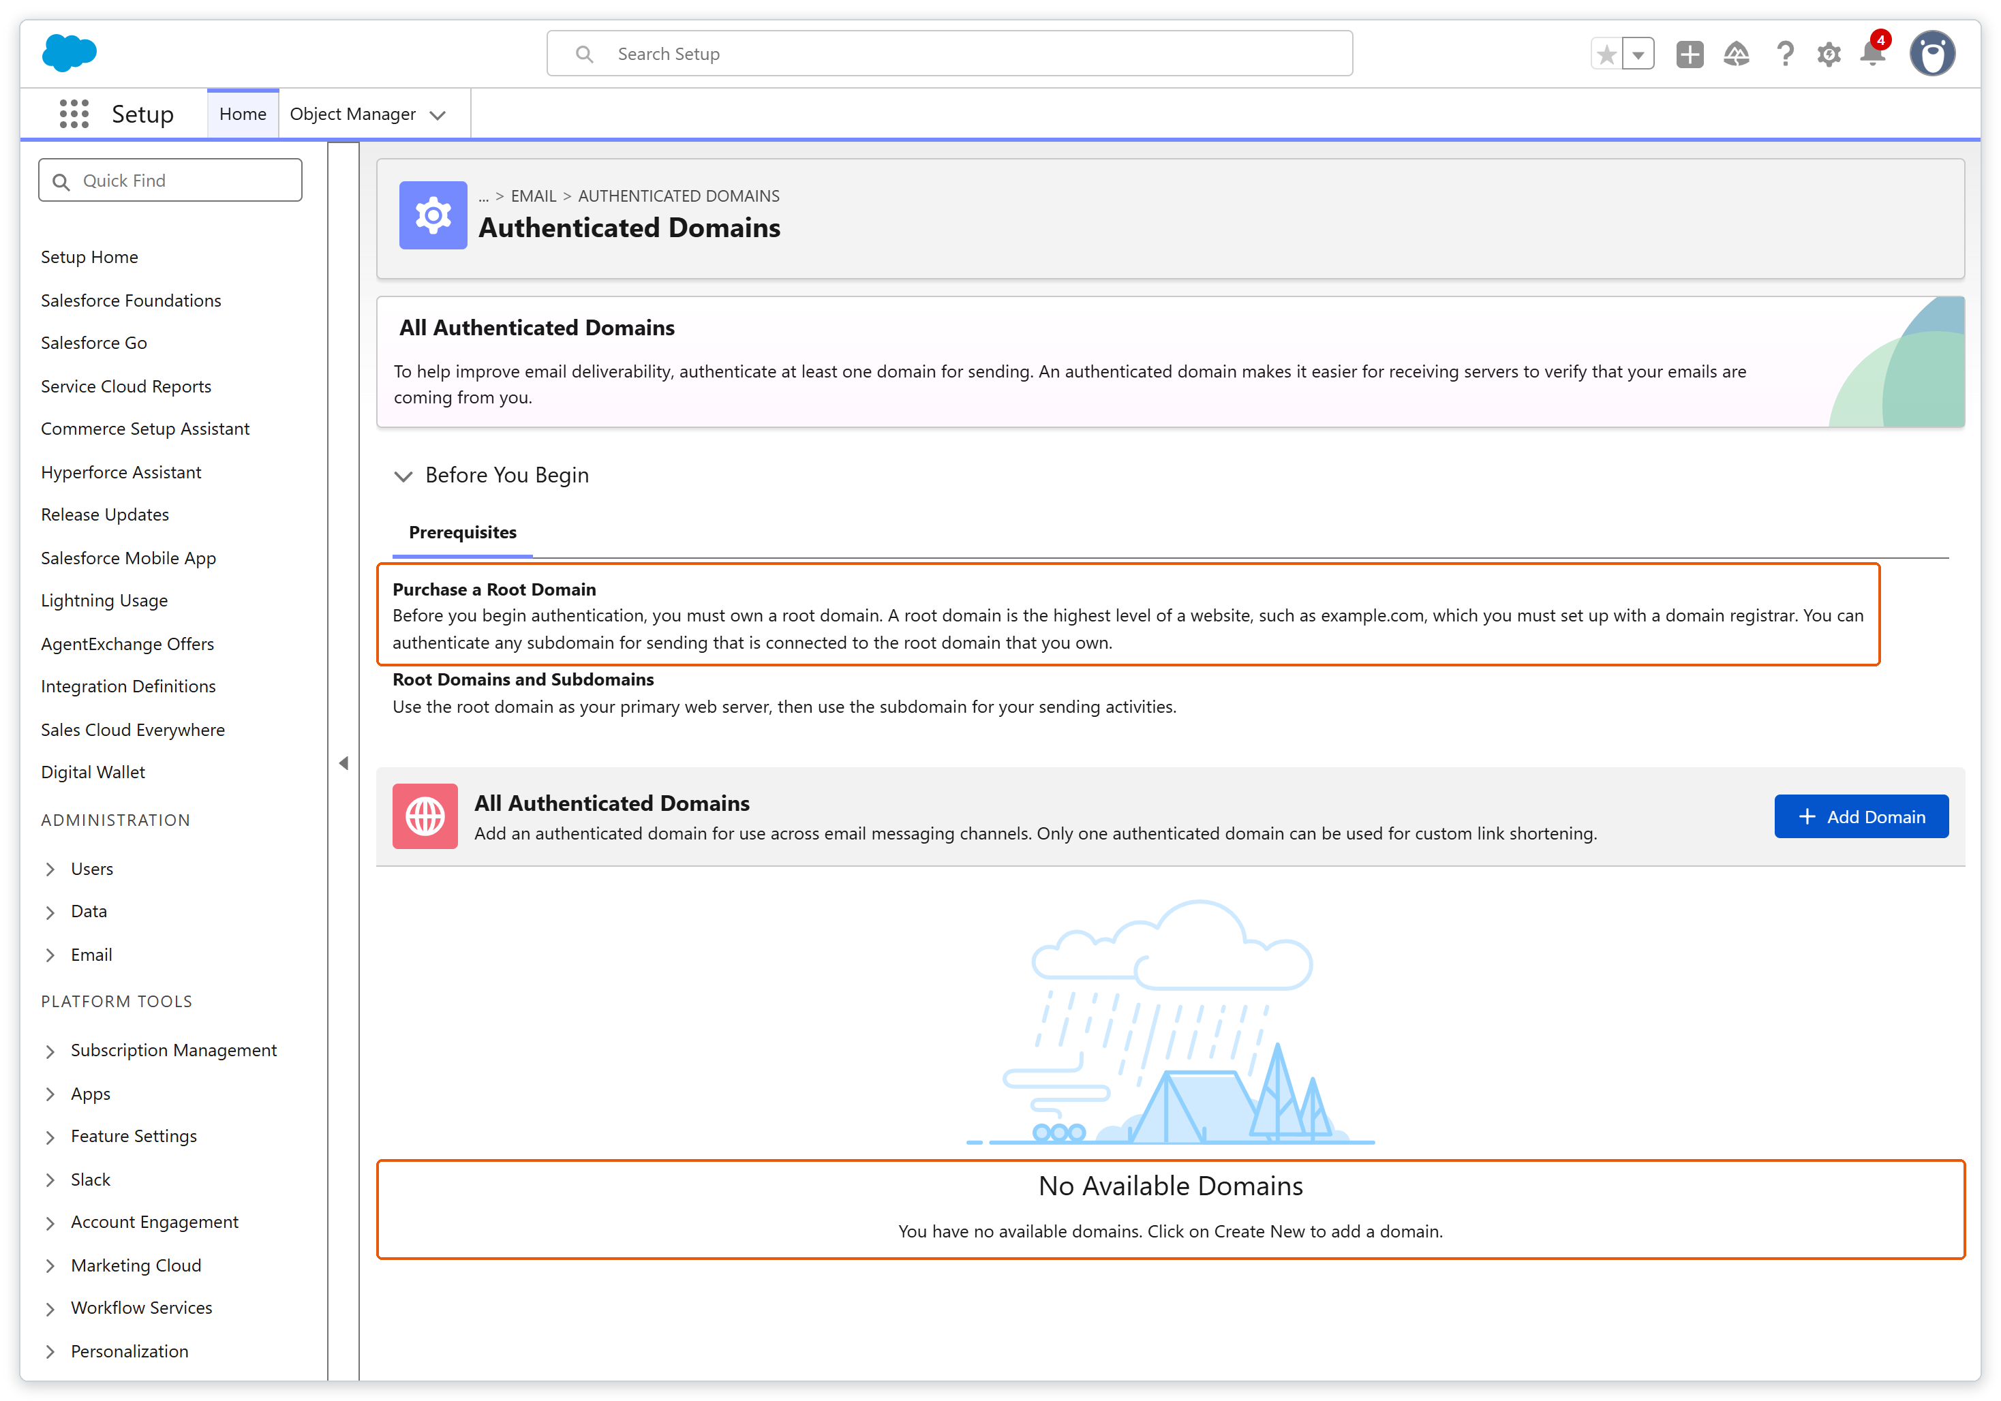Open Digital Wallet in the sidebar
Image resolution: width=2001 pixels, height=1401 pixels.
(93, 773)
